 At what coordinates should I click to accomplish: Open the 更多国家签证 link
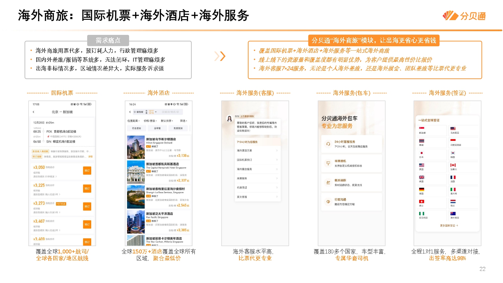coord(449,225)
